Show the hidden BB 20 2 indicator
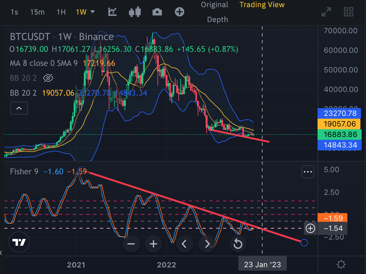The image size is (366, 274). tap(48, 78)
